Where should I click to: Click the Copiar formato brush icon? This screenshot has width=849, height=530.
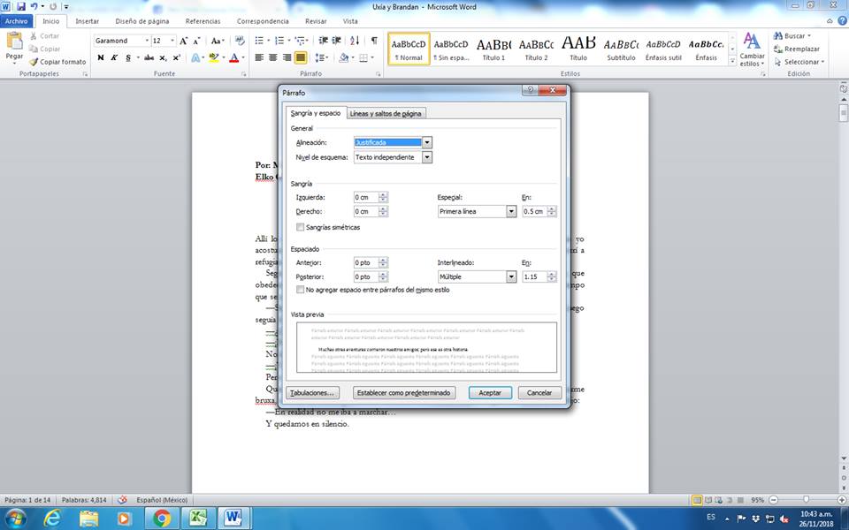(x=34, y=62)
